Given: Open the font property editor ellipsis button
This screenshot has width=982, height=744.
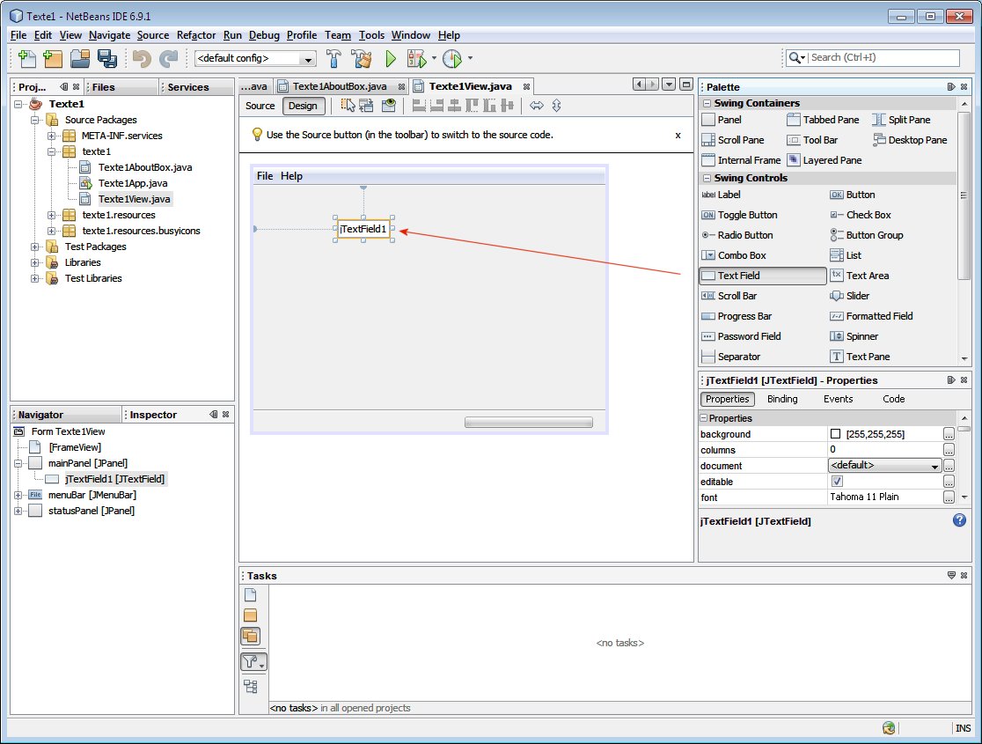Looking at the screenshot, I should (949, 497).
